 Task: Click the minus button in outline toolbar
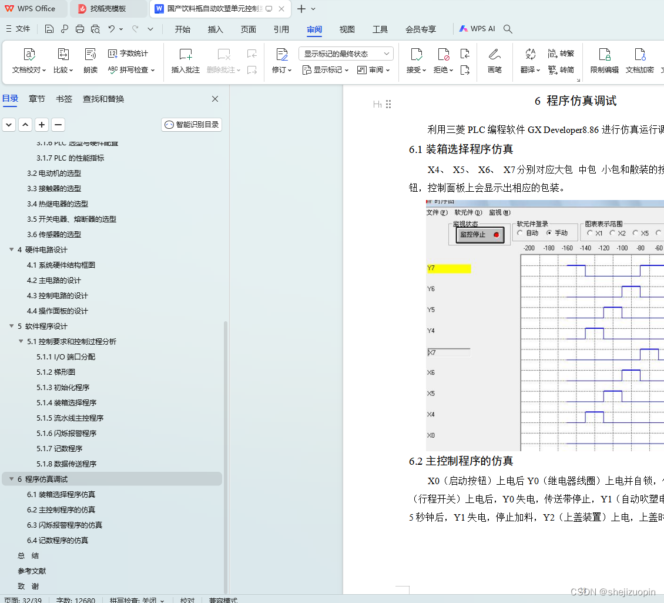click(58, 125)
